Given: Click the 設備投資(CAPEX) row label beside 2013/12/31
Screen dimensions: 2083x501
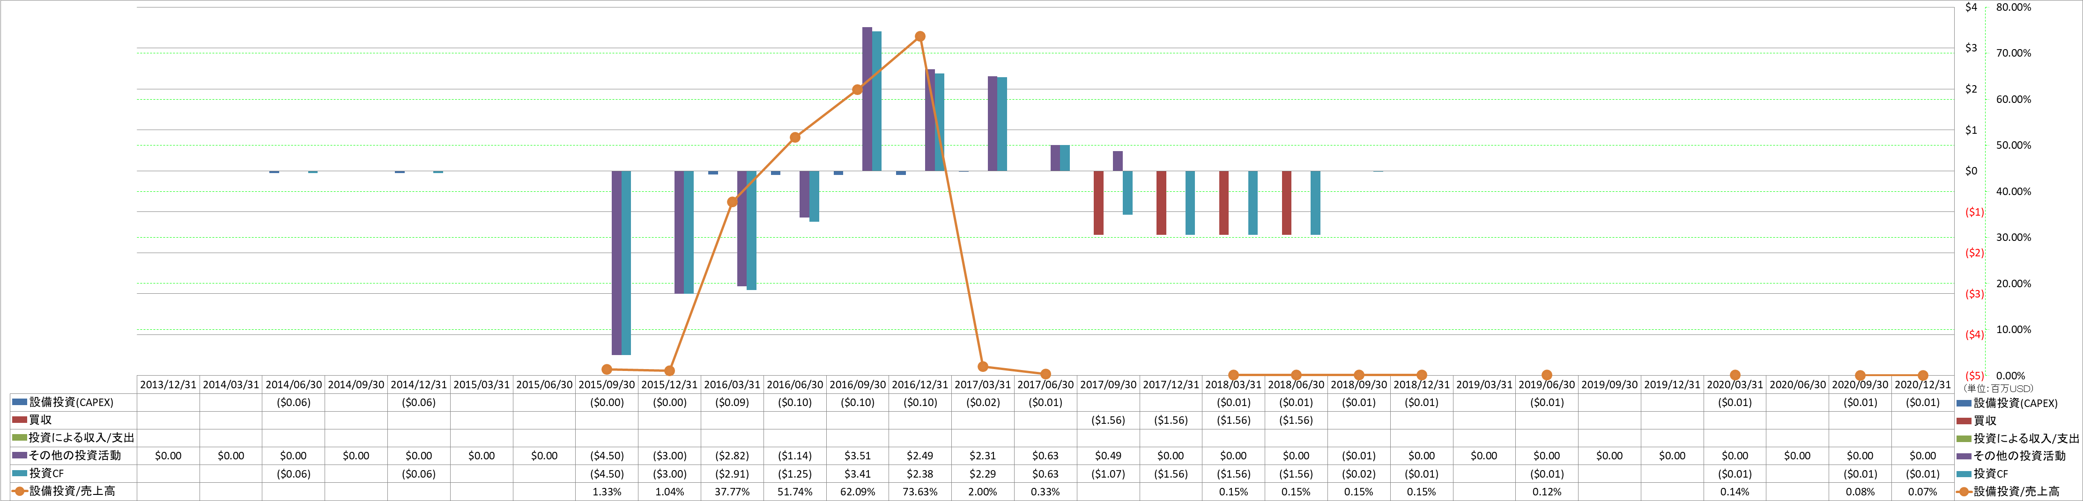Looking at the screenshot, I should pos(71,402).
